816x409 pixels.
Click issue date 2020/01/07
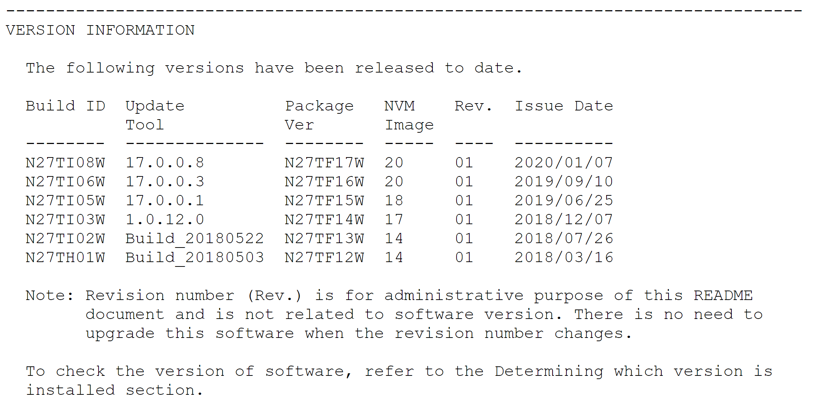coord(564,163)
